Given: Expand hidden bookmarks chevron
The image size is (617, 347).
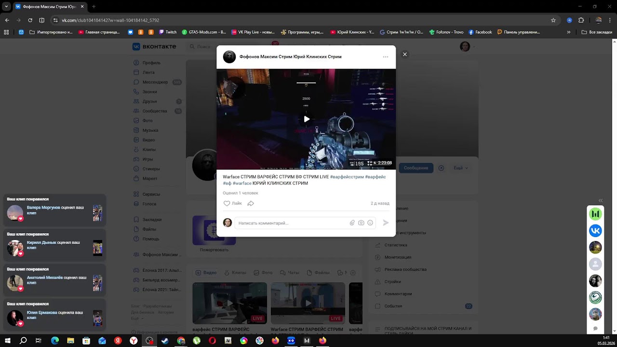Looking at the screenshot, I should 569,32.
